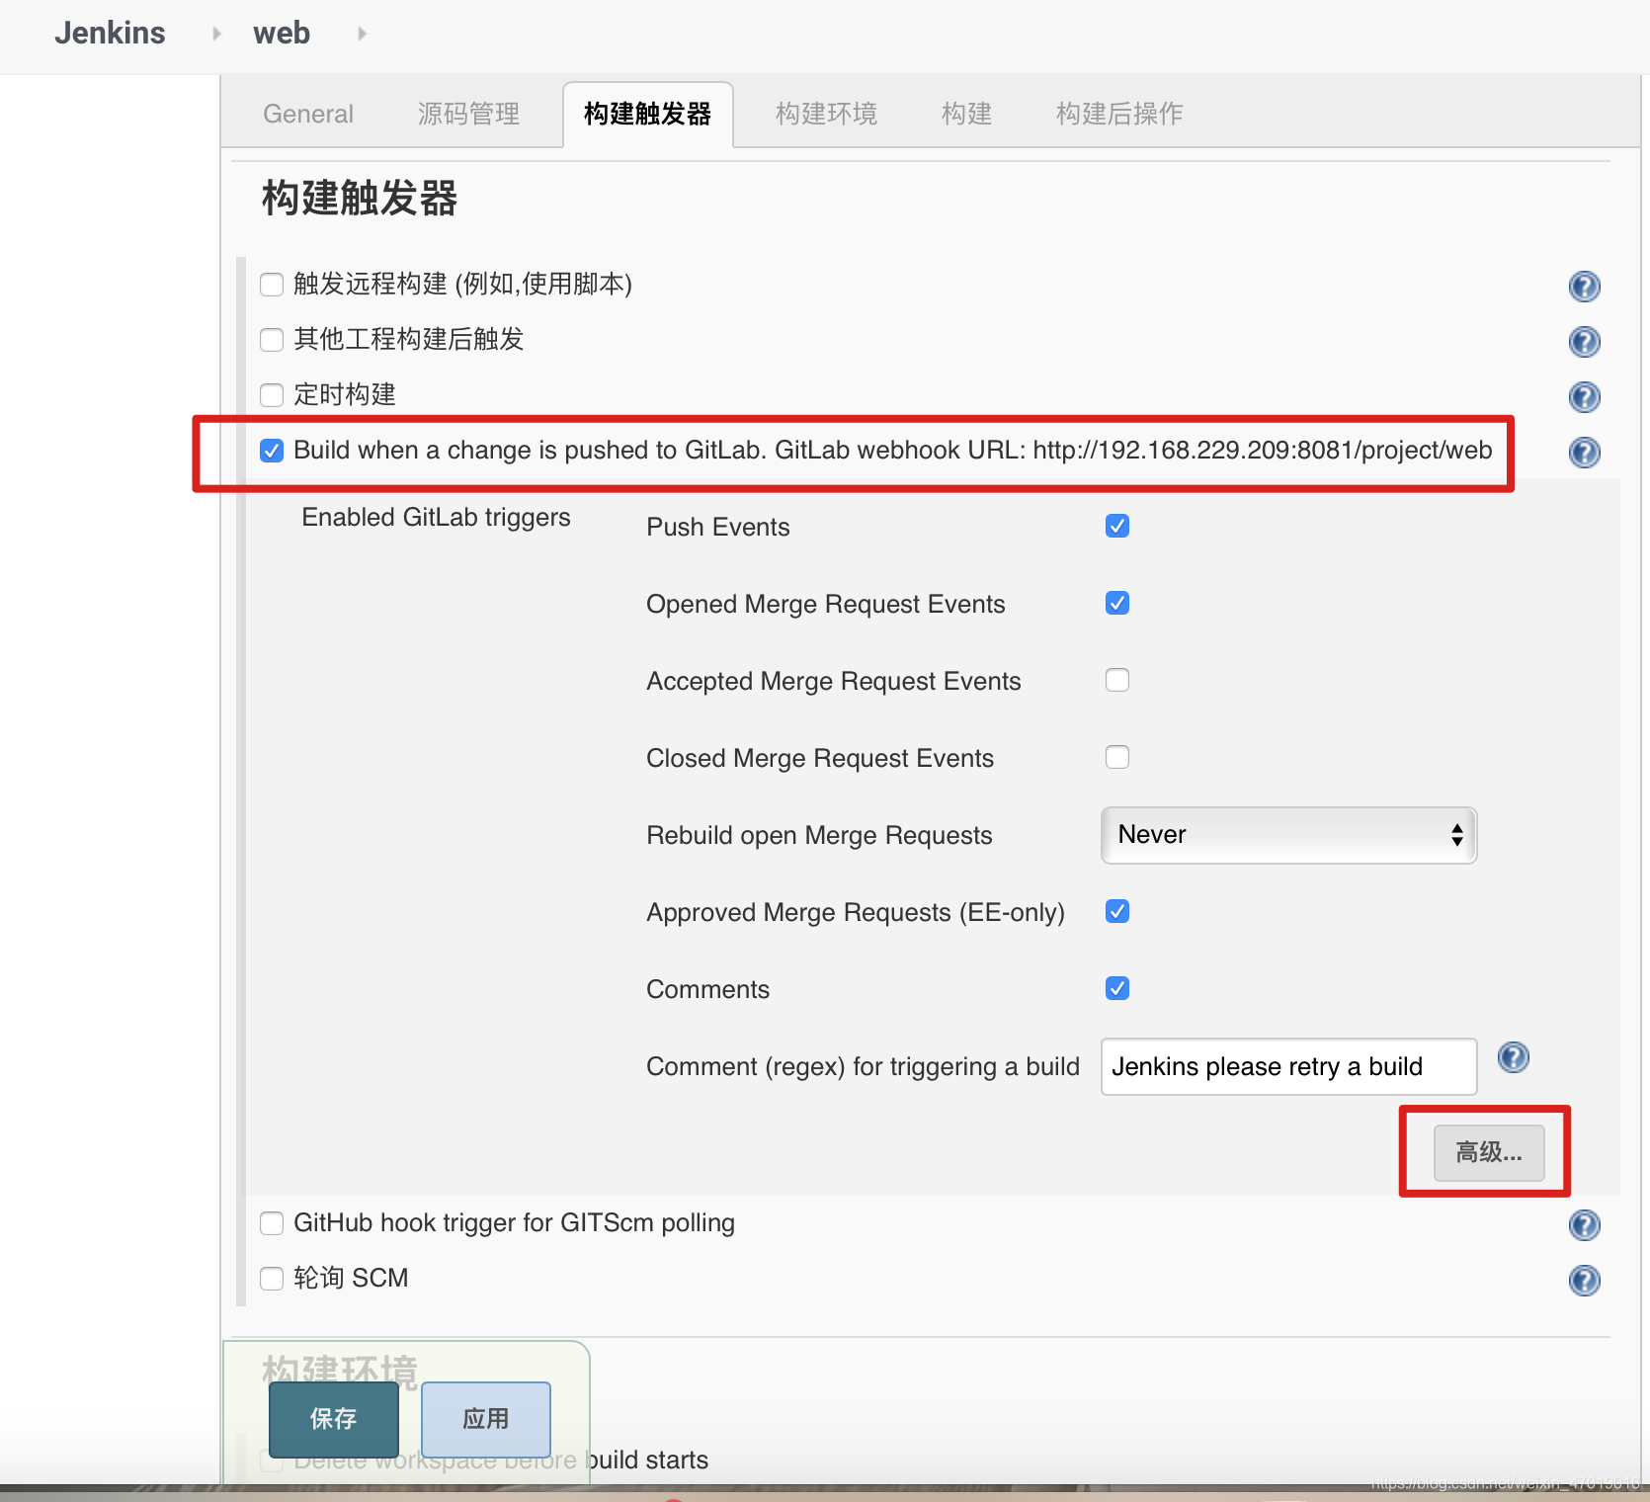Screen dimensions: 1650x1502
Task: Switch to General tab
Action: (x=308, y=114)
